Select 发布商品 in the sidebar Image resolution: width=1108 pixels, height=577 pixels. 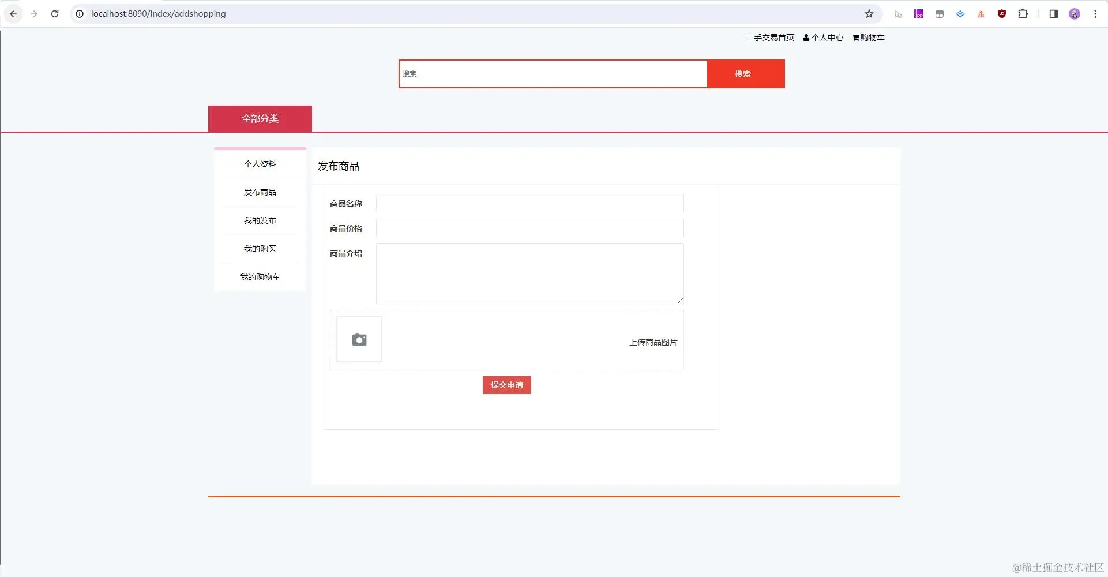click(260, 192)
